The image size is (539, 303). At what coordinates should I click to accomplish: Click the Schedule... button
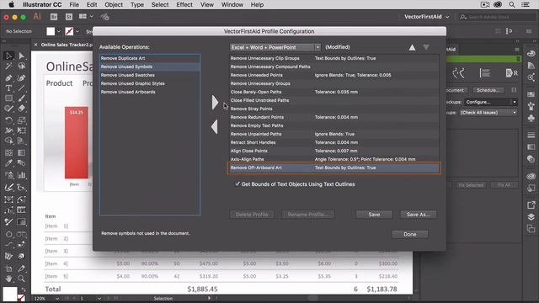(488, 90)
